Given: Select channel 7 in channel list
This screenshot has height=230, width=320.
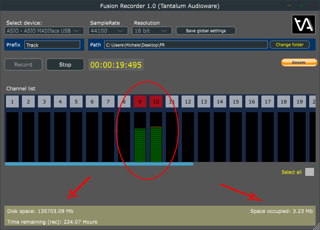Looking at the screenshot, I should tap(108, 101).
